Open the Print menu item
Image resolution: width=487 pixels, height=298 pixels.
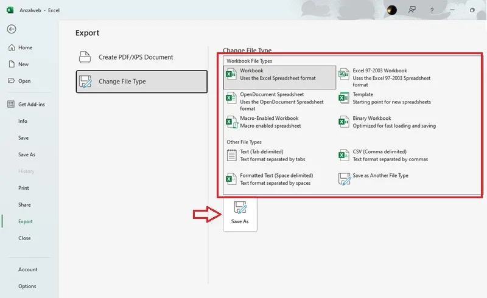24,188
